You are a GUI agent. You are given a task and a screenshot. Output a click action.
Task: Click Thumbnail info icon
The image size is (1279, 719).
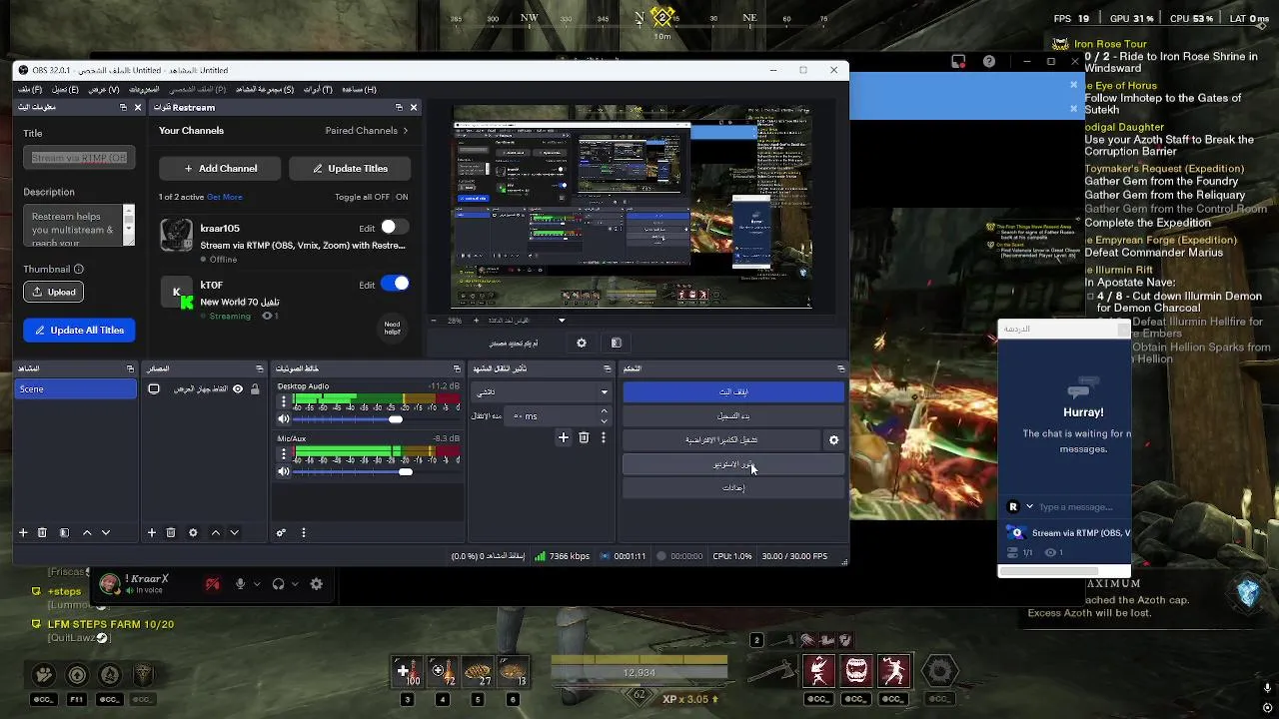click(x=78, y=269)
